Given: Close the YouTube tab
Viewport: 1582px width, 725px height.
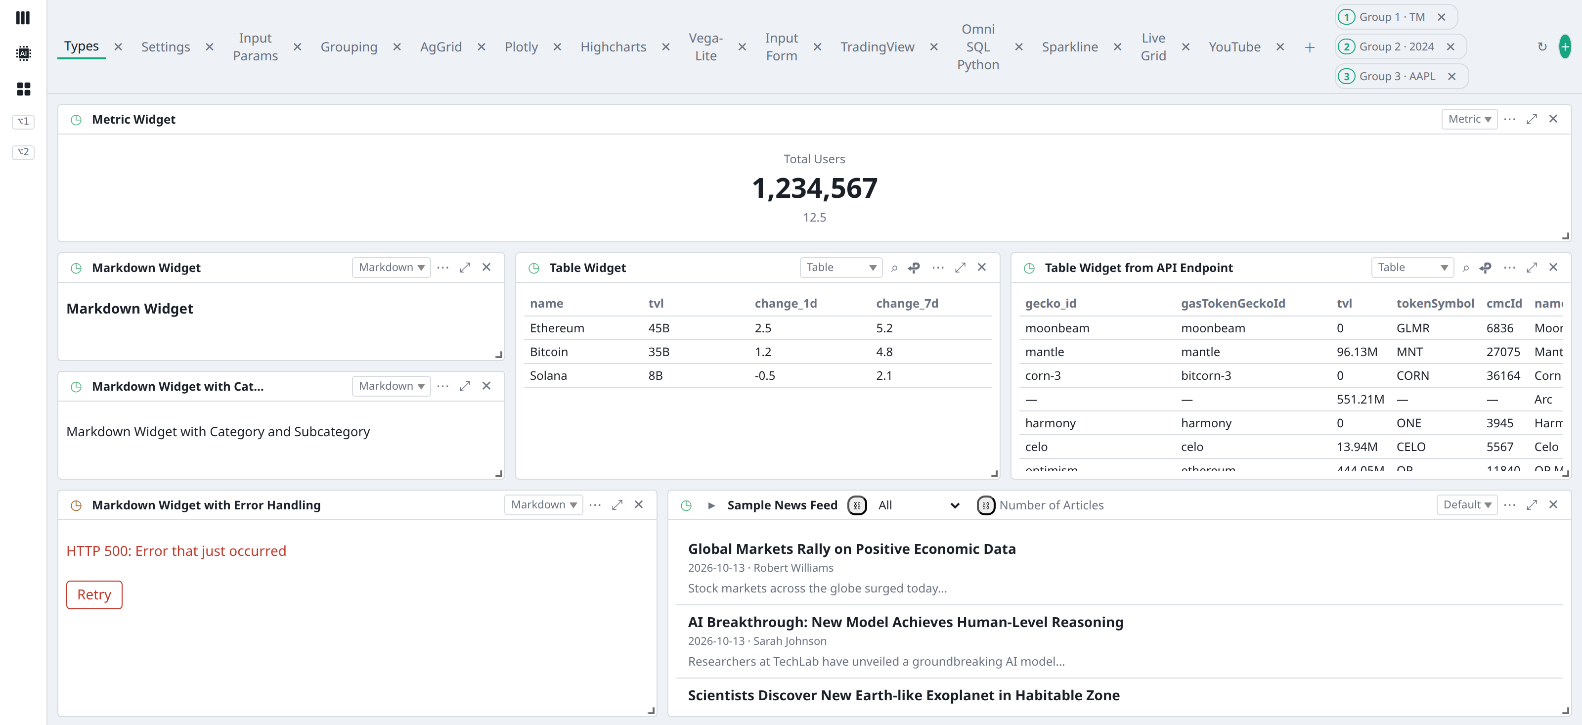Looking at the screenshot, I should [x=1279, y=46].
